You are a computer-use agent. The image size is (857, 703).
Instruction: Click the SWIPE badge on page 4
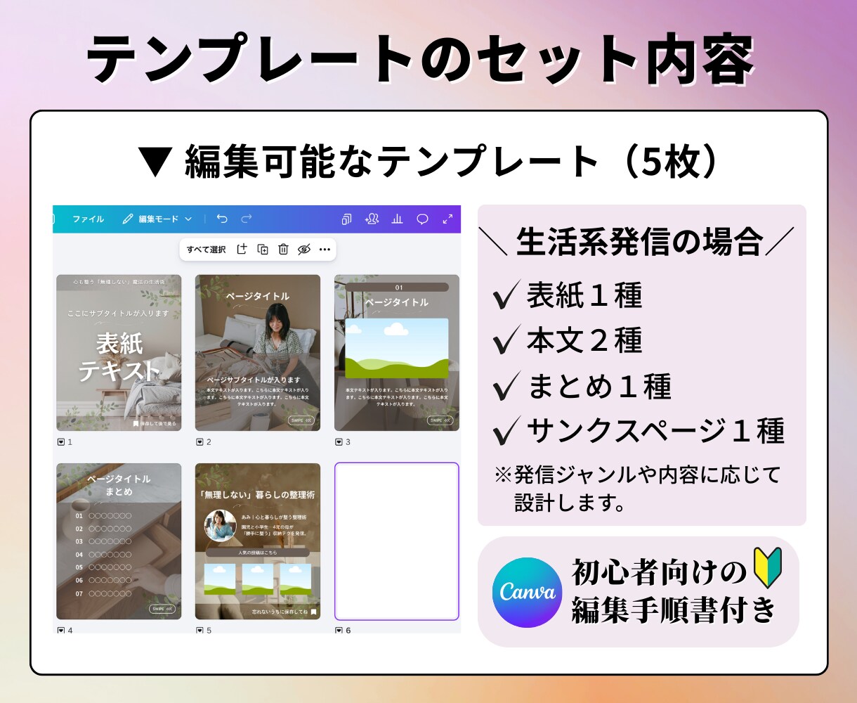point(162,609)
